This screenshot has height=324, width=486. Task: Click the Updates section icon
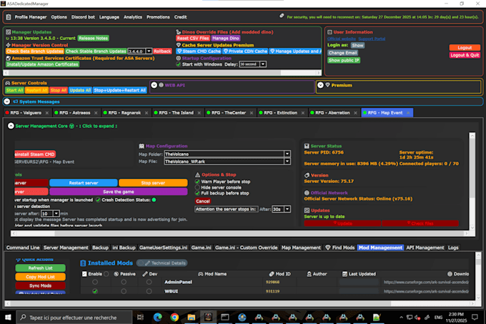307,210
